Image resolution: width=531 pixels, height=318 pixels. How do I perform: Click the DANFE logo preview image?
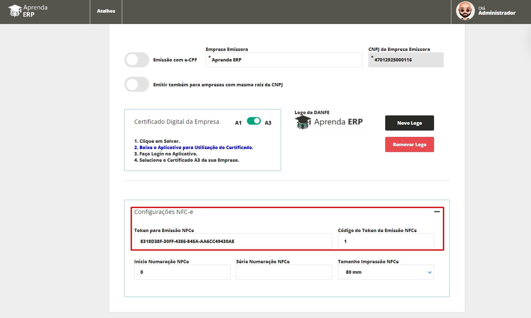[x=328, y=122]
